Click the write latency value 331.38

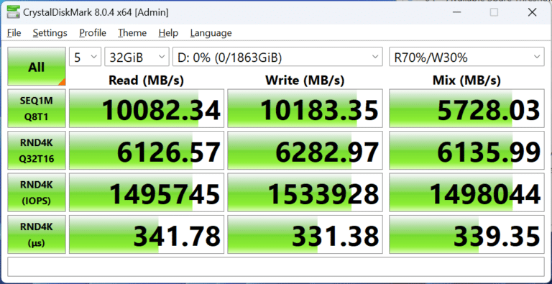[x=305, y=234]
